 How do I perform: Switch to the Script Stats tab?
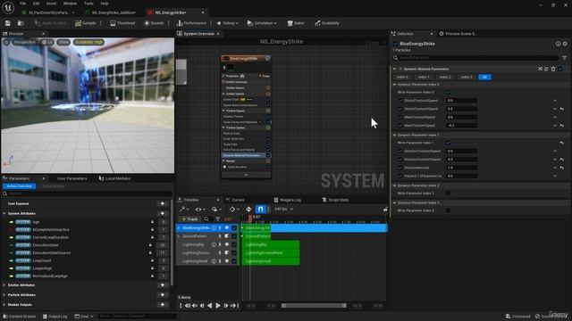(335, 200)
